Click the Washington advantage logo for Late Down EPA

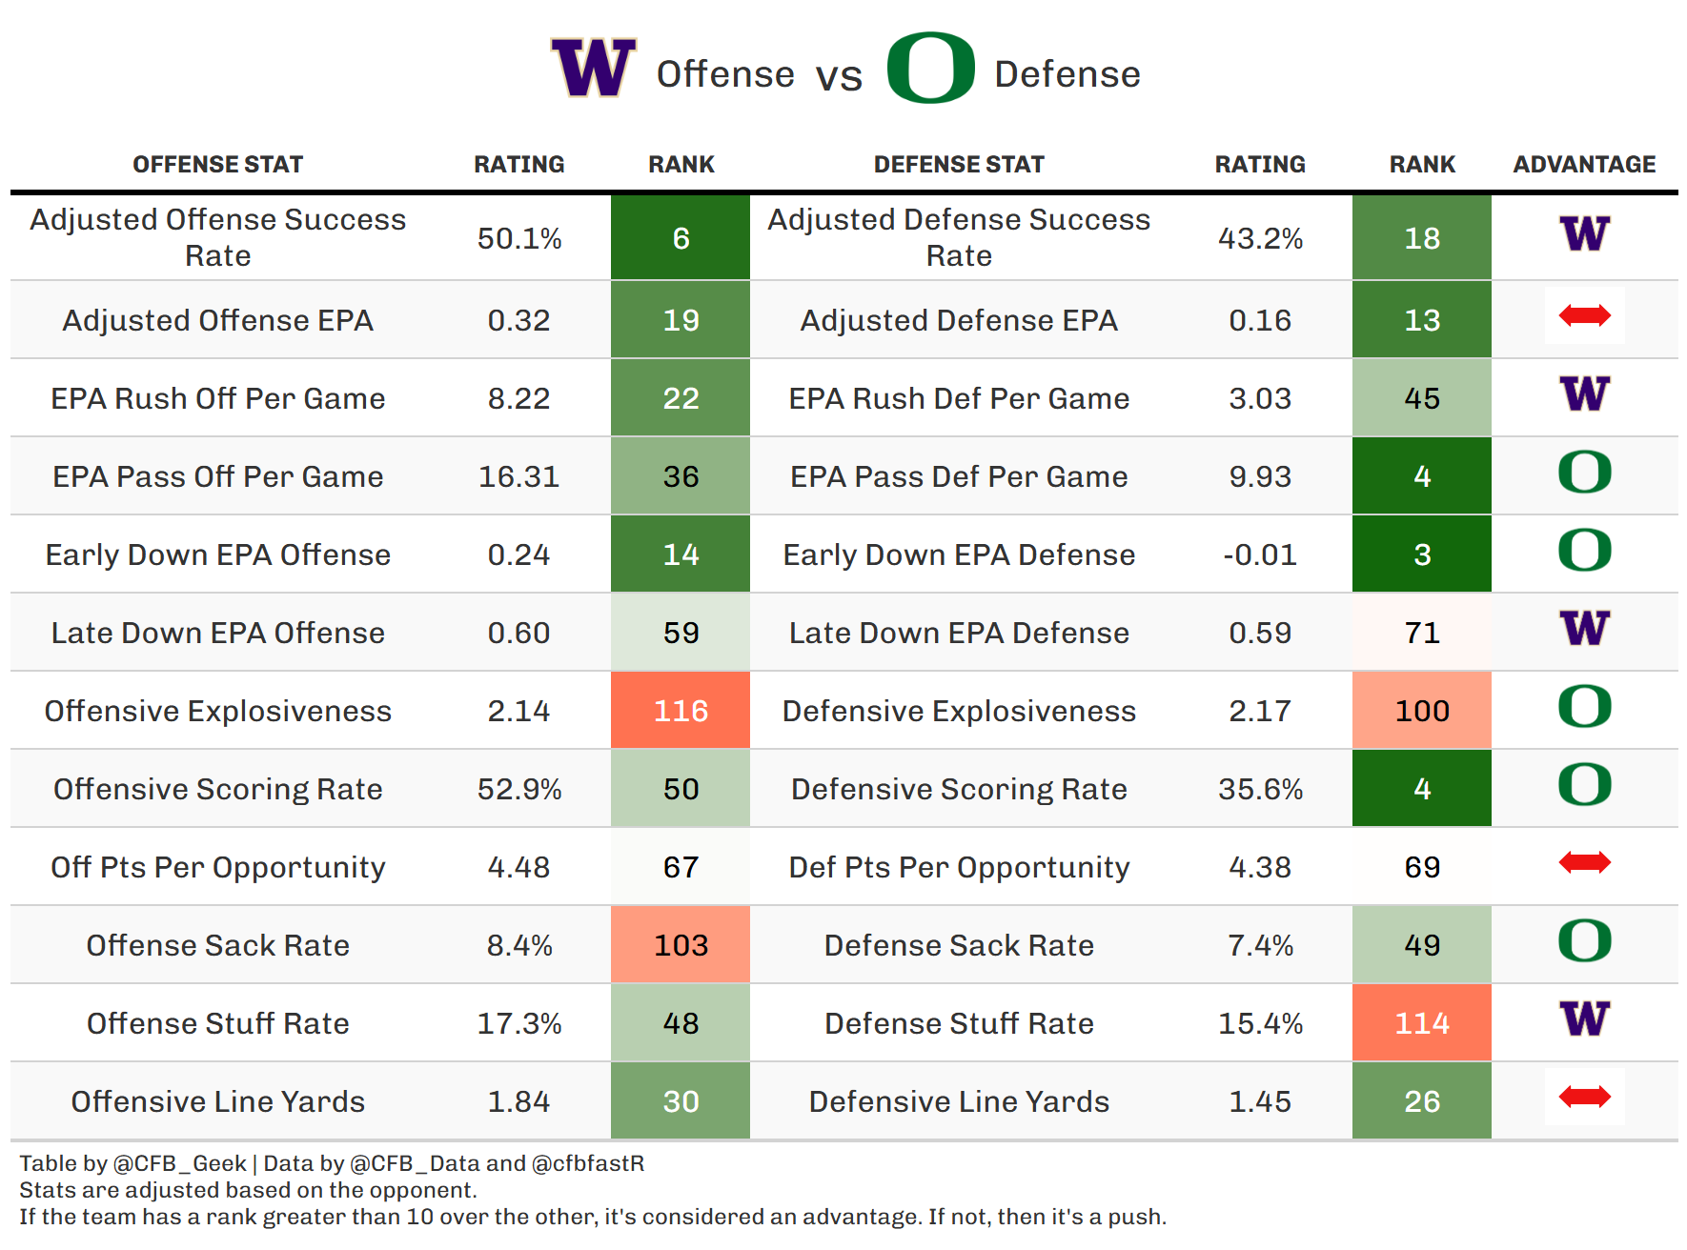tap(1584, 629)
